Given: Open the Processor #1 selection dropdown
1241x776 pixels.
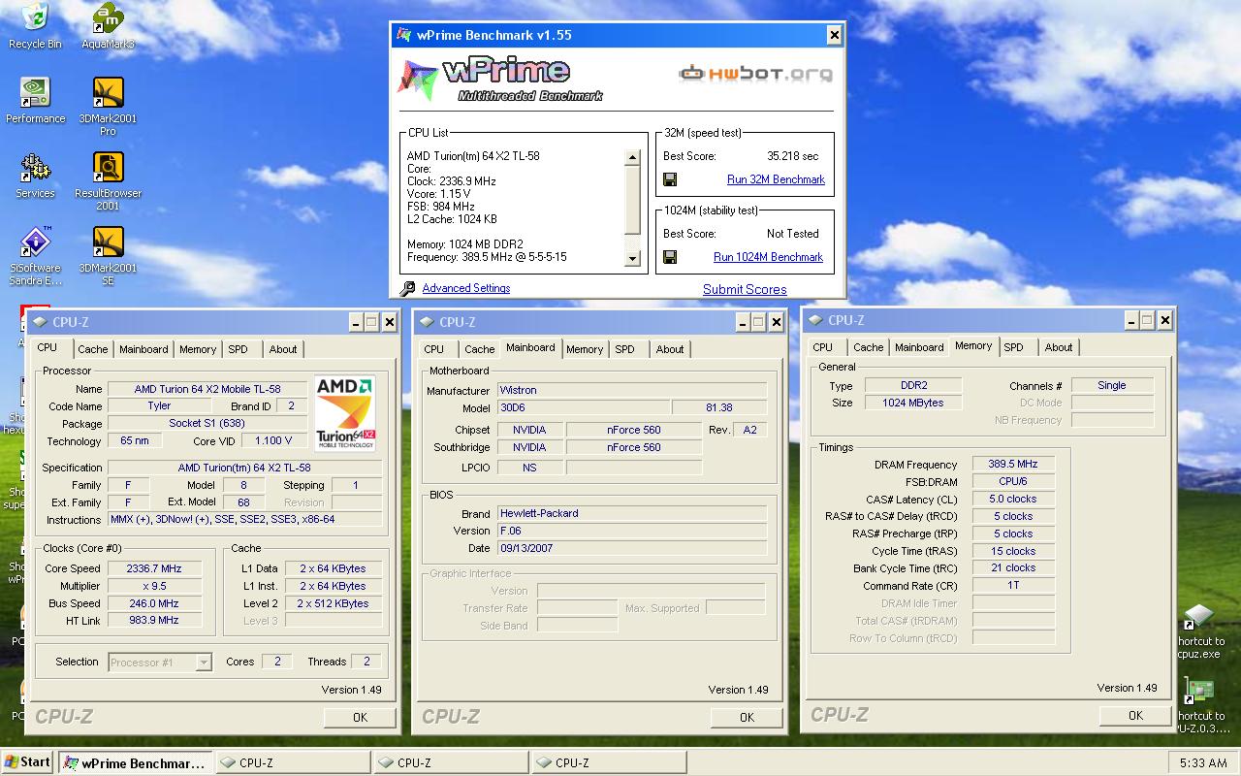Looking at the screenshot, I should [160, 663].
